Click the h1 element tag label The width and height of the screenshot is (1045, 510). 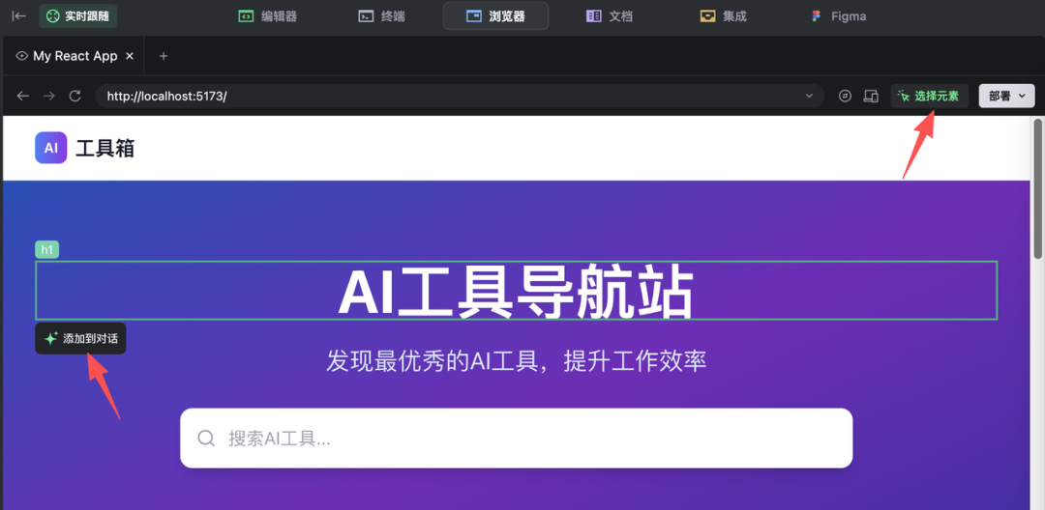(x=47, y=250)
